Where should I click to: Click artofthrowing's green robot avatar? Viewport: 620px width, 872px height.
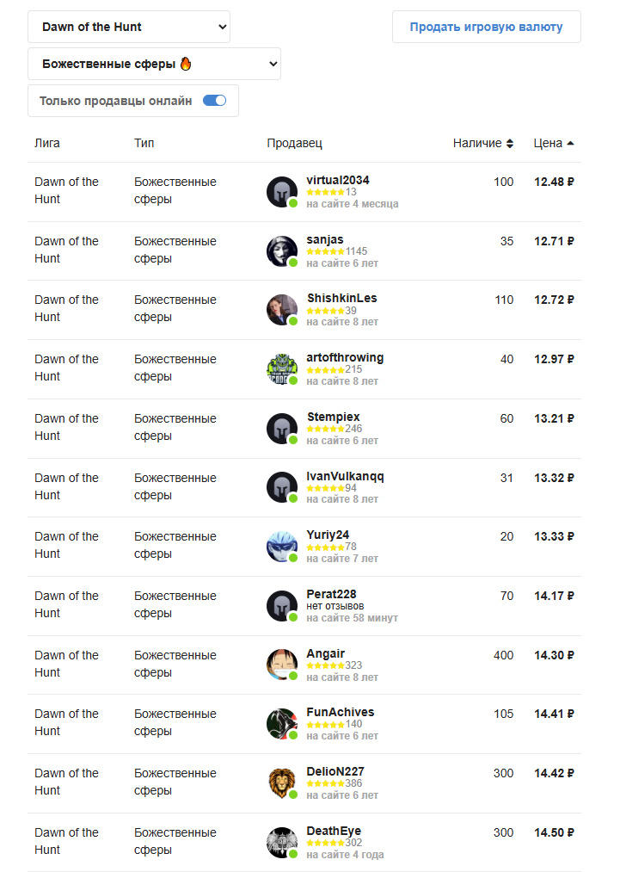click(x=282, y=369)
